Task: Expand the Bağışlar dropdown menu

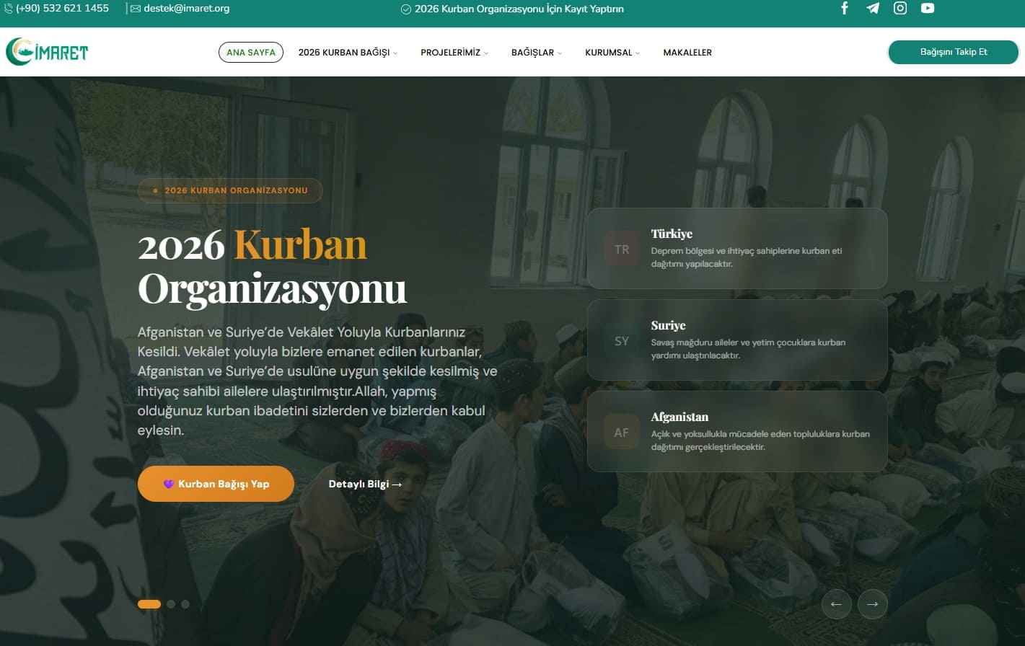Action: [x=537, y=53]
